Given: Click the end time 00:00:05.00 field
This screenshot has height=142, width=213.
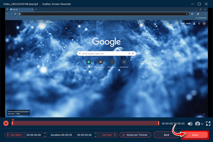Looking at the screenshot, I should pos(84,135).
